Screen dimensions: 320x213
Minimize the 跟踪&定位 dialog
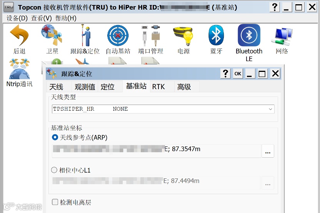click(x=250, y=74)
